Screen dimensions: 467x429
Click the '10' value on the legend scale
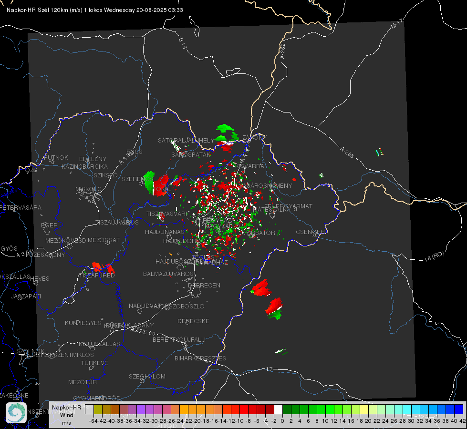(325, 421)
